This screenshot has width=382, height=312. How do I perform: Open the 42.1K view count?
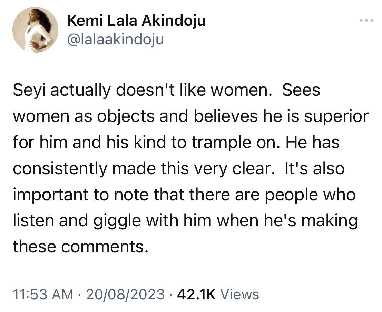(x=197, y=294)
